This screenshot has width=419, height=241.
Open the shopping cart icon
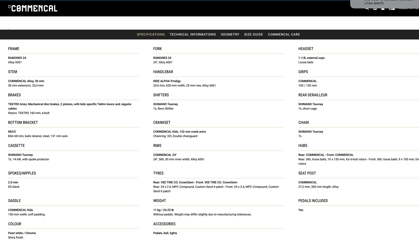coord(375,9)
